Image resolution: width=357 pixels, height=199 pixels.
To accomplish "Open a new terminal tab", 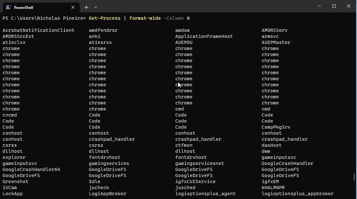I will (x=86, y=7).
